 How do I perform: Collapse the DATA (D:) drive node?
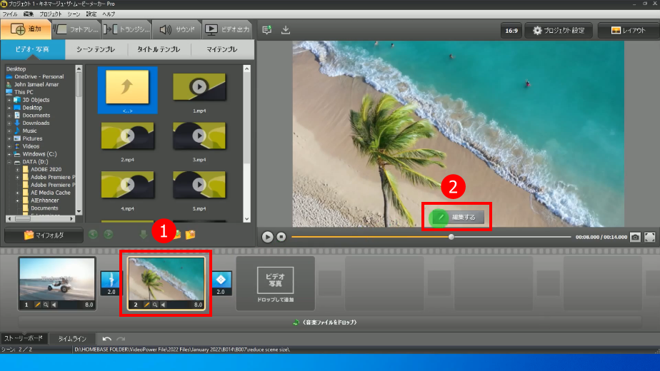[10, 162]
